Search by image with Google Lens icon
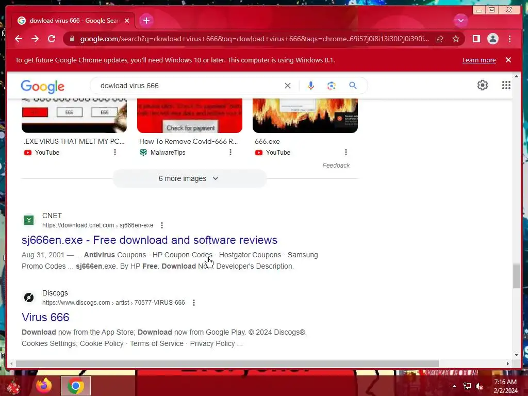 332,86
